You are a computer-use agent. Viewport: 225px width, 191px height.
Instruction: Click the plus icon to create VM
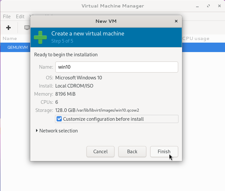8,28
